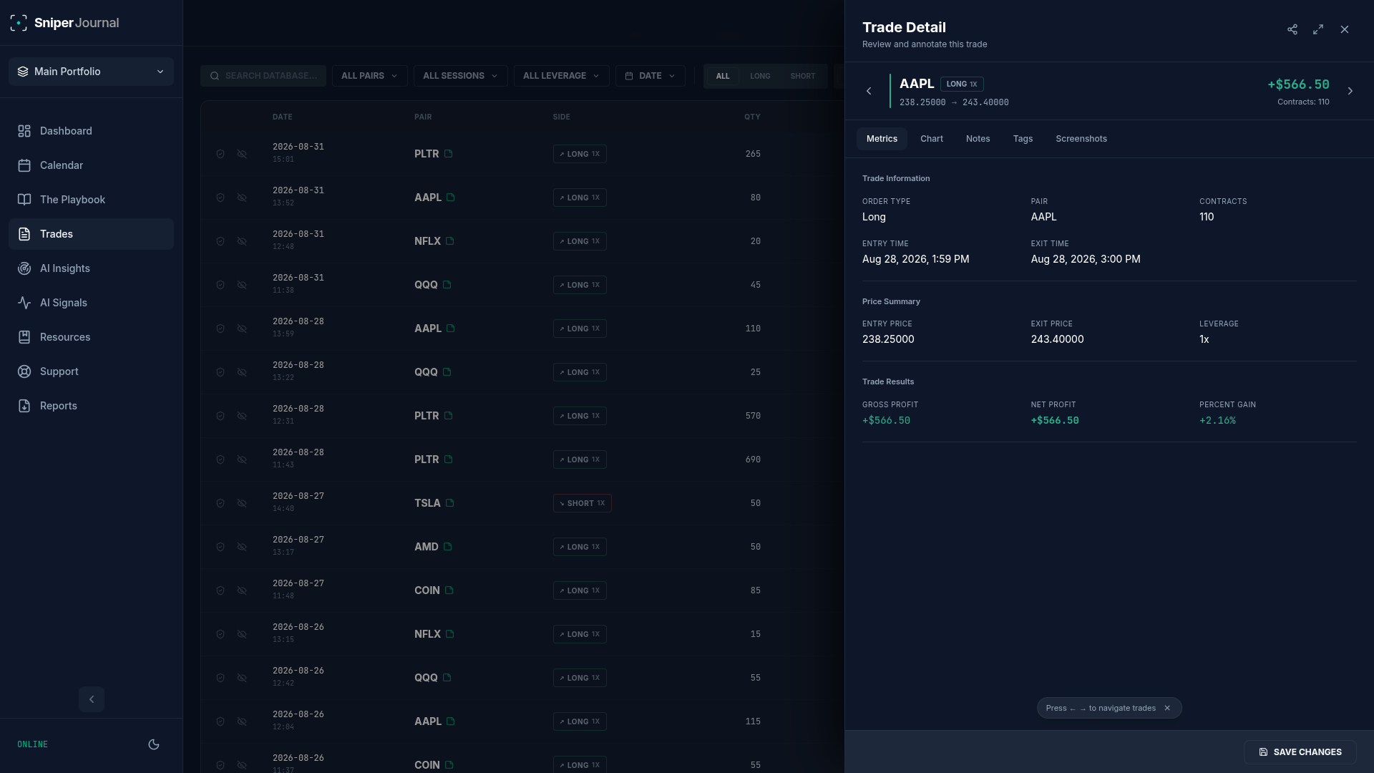The height and width of the screenshot is (773, 1374).
Task: Sort by the Pair column header
Action: 423,117
